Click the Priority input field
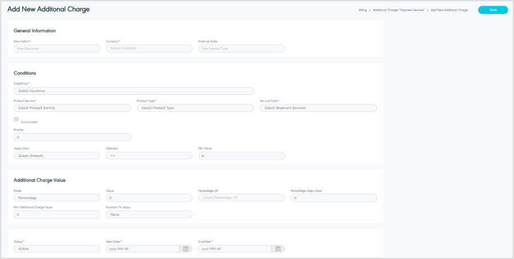The image size is (514, 259). click(x=72, y=137)
